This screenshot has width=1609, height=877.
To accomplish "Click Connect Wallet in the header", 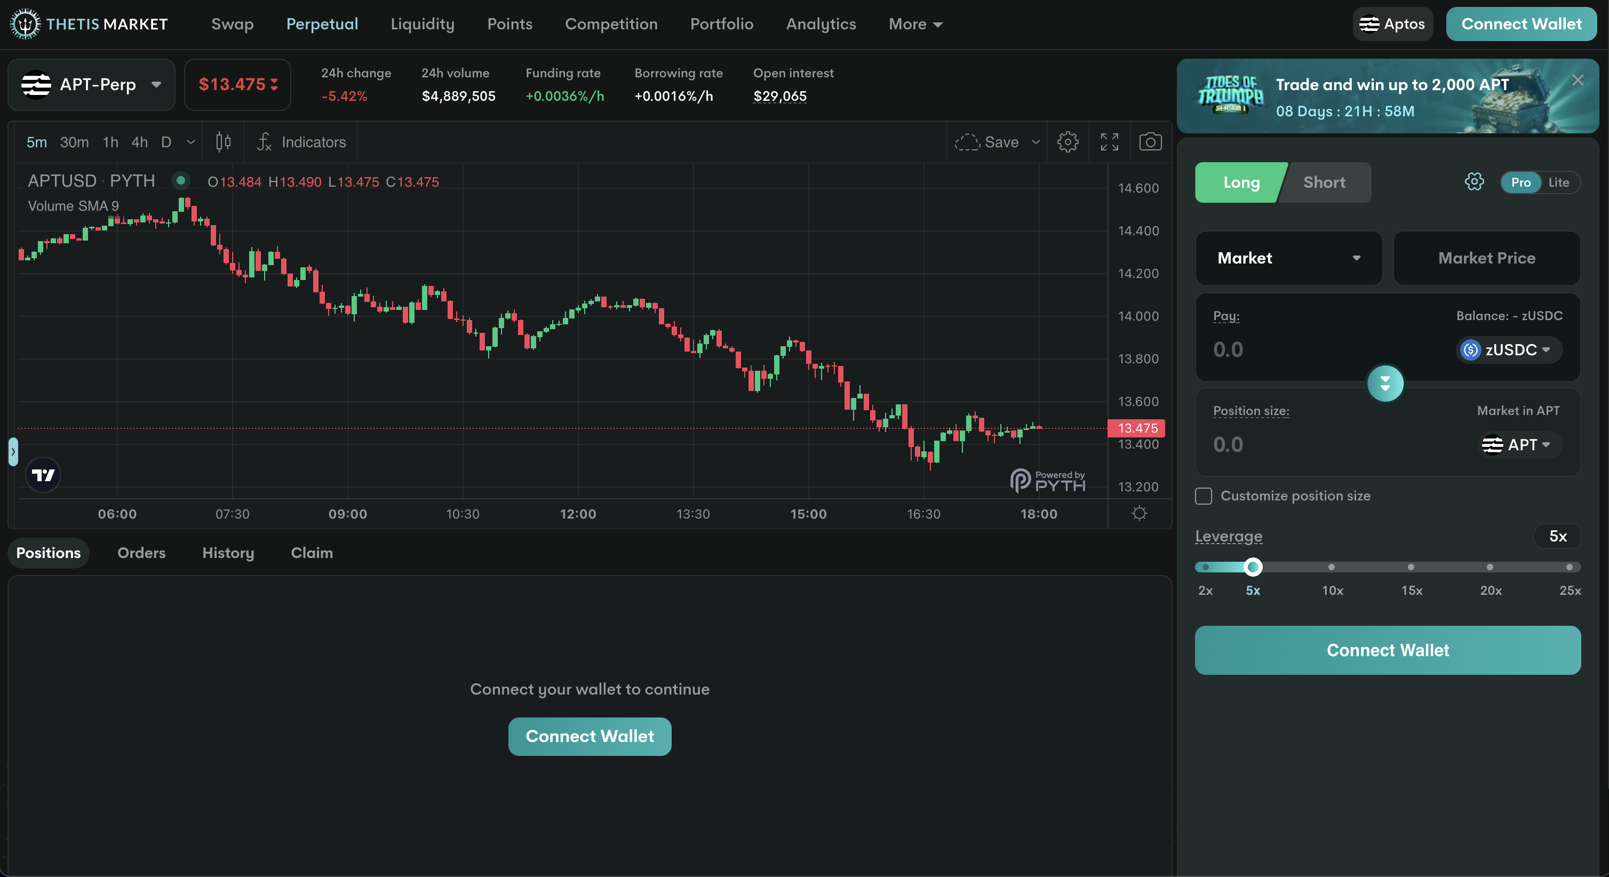I will [x=1521, y=23].
